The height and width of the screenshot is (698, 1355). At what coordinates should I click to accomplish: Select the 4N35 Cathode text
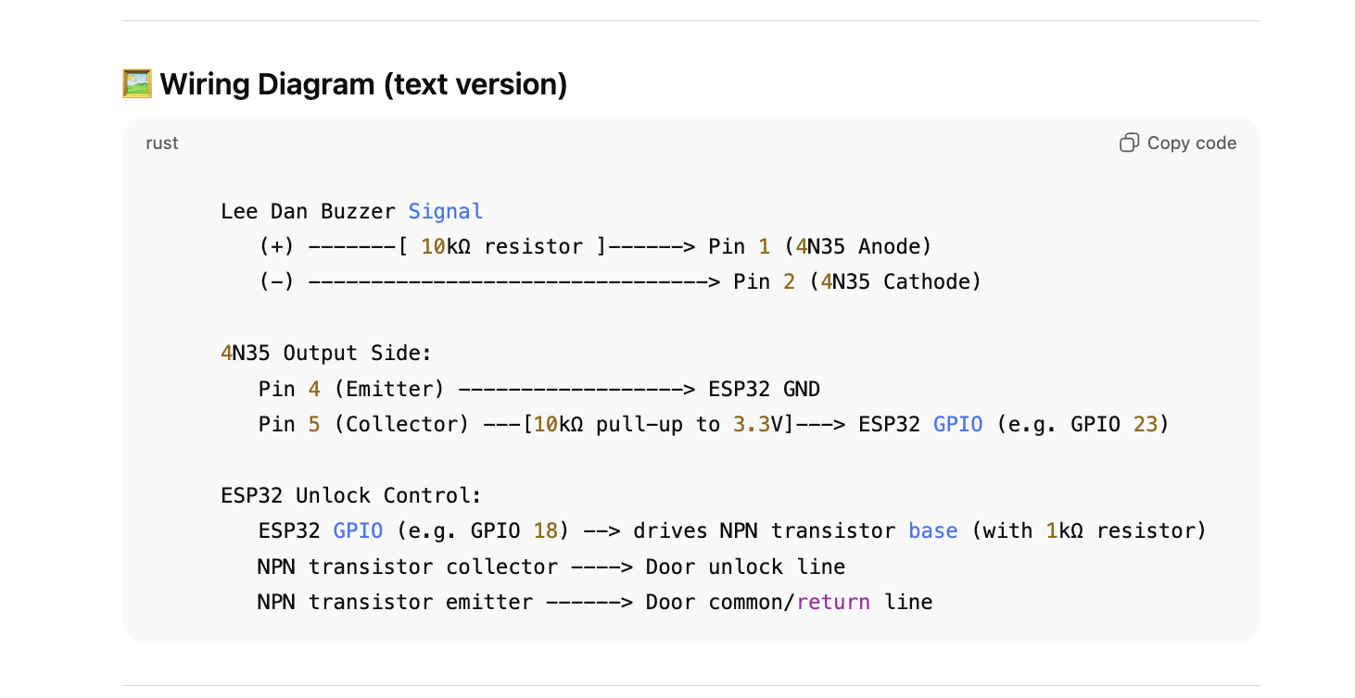tap(895, 281)
